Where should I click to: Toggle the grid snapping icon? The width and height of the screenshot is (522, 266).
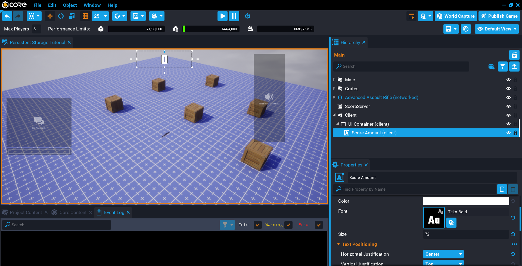85,16
